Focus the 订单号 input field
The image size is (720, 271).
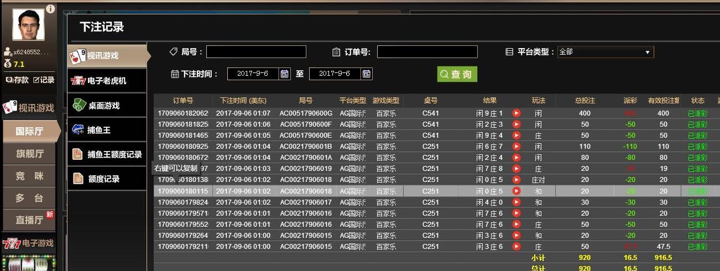(427, 52)
